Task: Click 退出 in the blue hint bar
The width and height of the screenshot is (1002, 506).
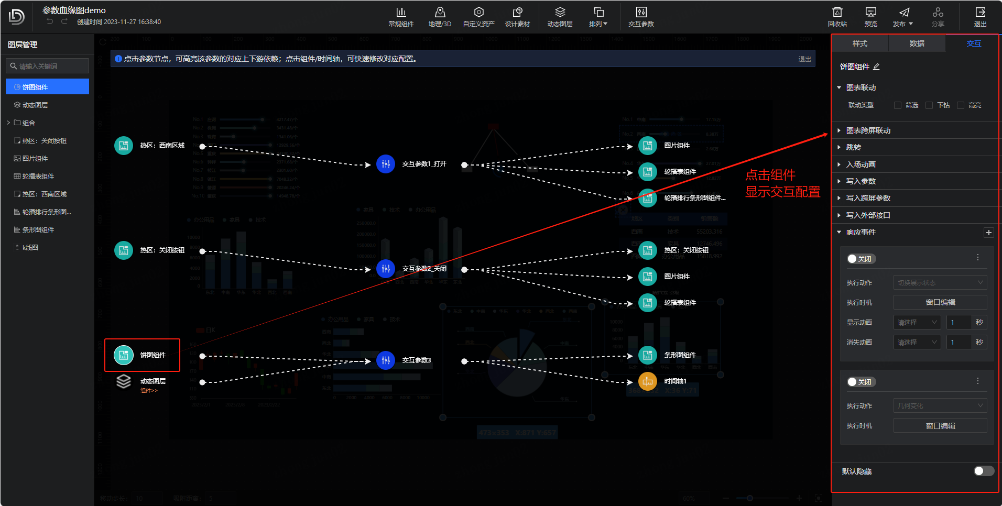Action: point(804,59)
